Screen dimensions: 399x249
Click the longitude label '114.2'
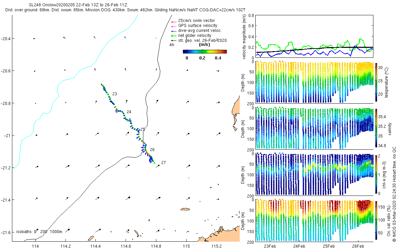click(x=66, y=246)
